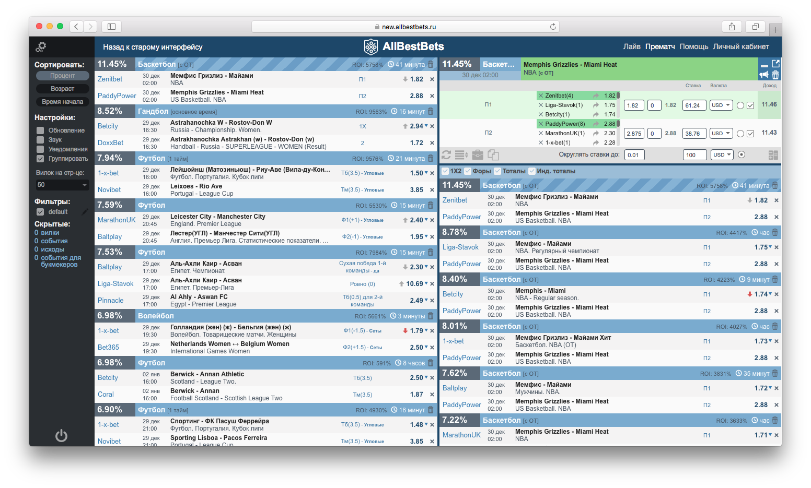Viewport: 811px width, 488px height.
Task: Click the 2.875 odds input field
Action: 634,134
